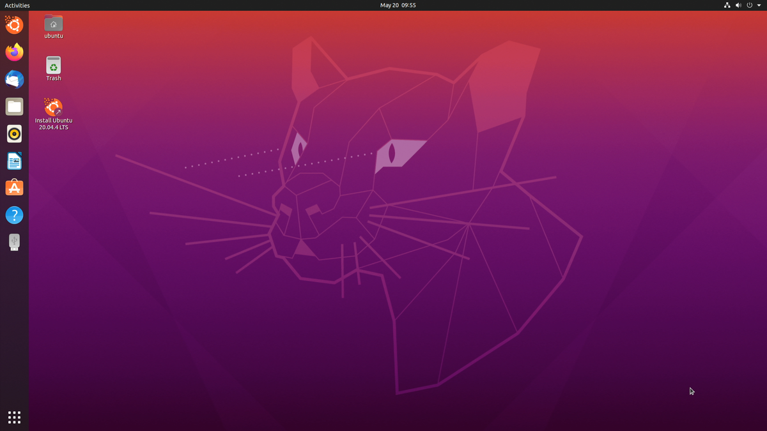Open Thunderbird Mail from the dock
Viewport: 767px width, 431px height.
point(14,79)
